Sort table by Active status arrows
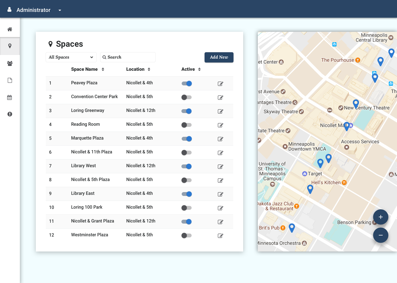Screen dimensions: 397x283 click(199, 69)
